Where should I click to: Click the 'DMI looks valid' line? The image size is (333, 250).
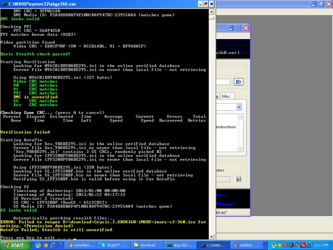tap(20, 19)
